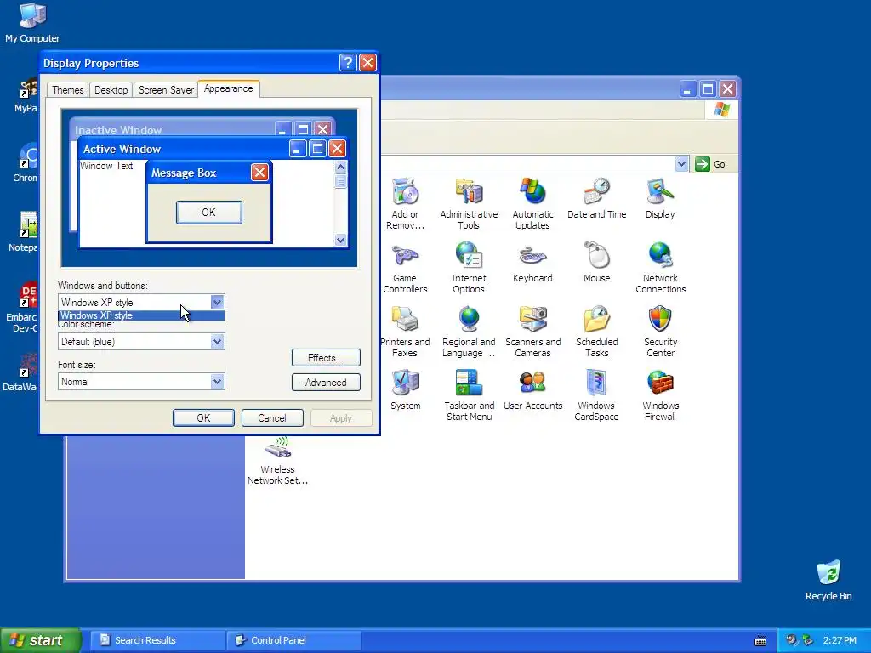
Task: Cancel the Display Properties dialog
Action: tap(272, 417)
